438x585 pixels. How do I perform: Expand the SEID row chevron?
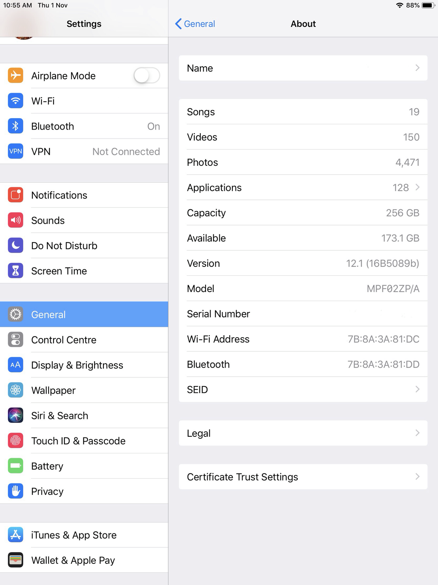(417, 389)
